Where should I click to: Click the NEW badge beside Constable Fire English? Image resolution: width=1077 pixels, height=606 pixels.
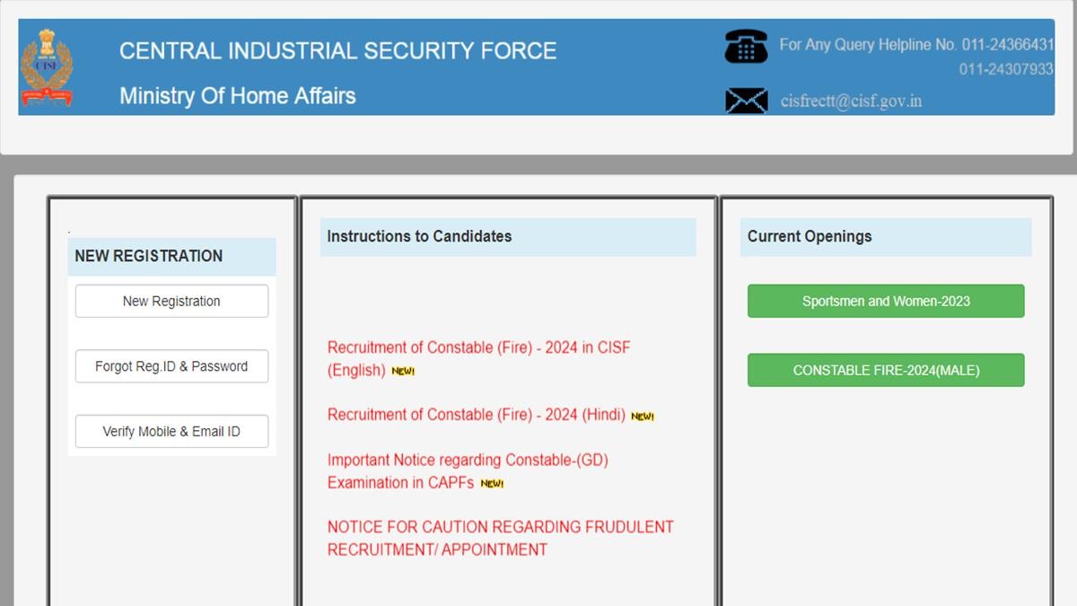pyautogui.click(x=403, y=372)
